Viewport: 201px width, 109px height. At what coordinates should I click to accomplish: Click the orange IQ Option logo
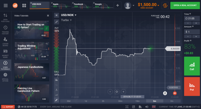click(15, 5)
